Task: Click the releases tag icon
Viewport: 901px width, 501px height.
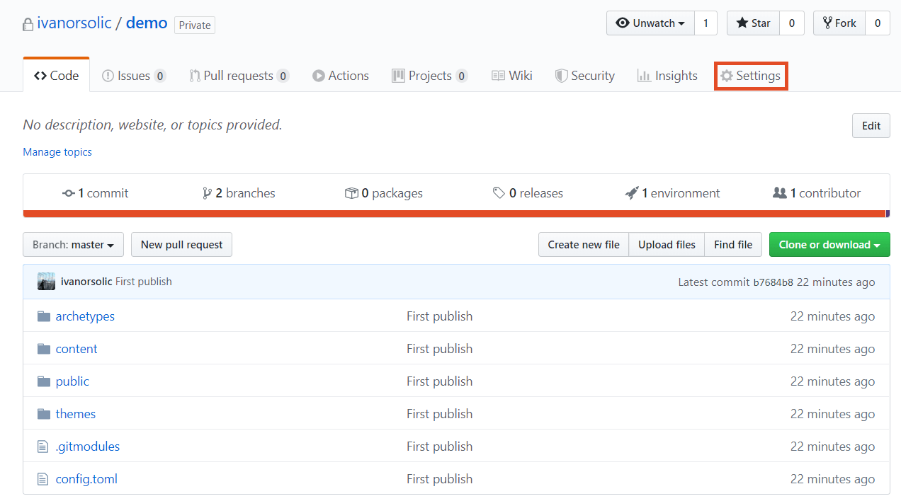Action: click(499, 193)
